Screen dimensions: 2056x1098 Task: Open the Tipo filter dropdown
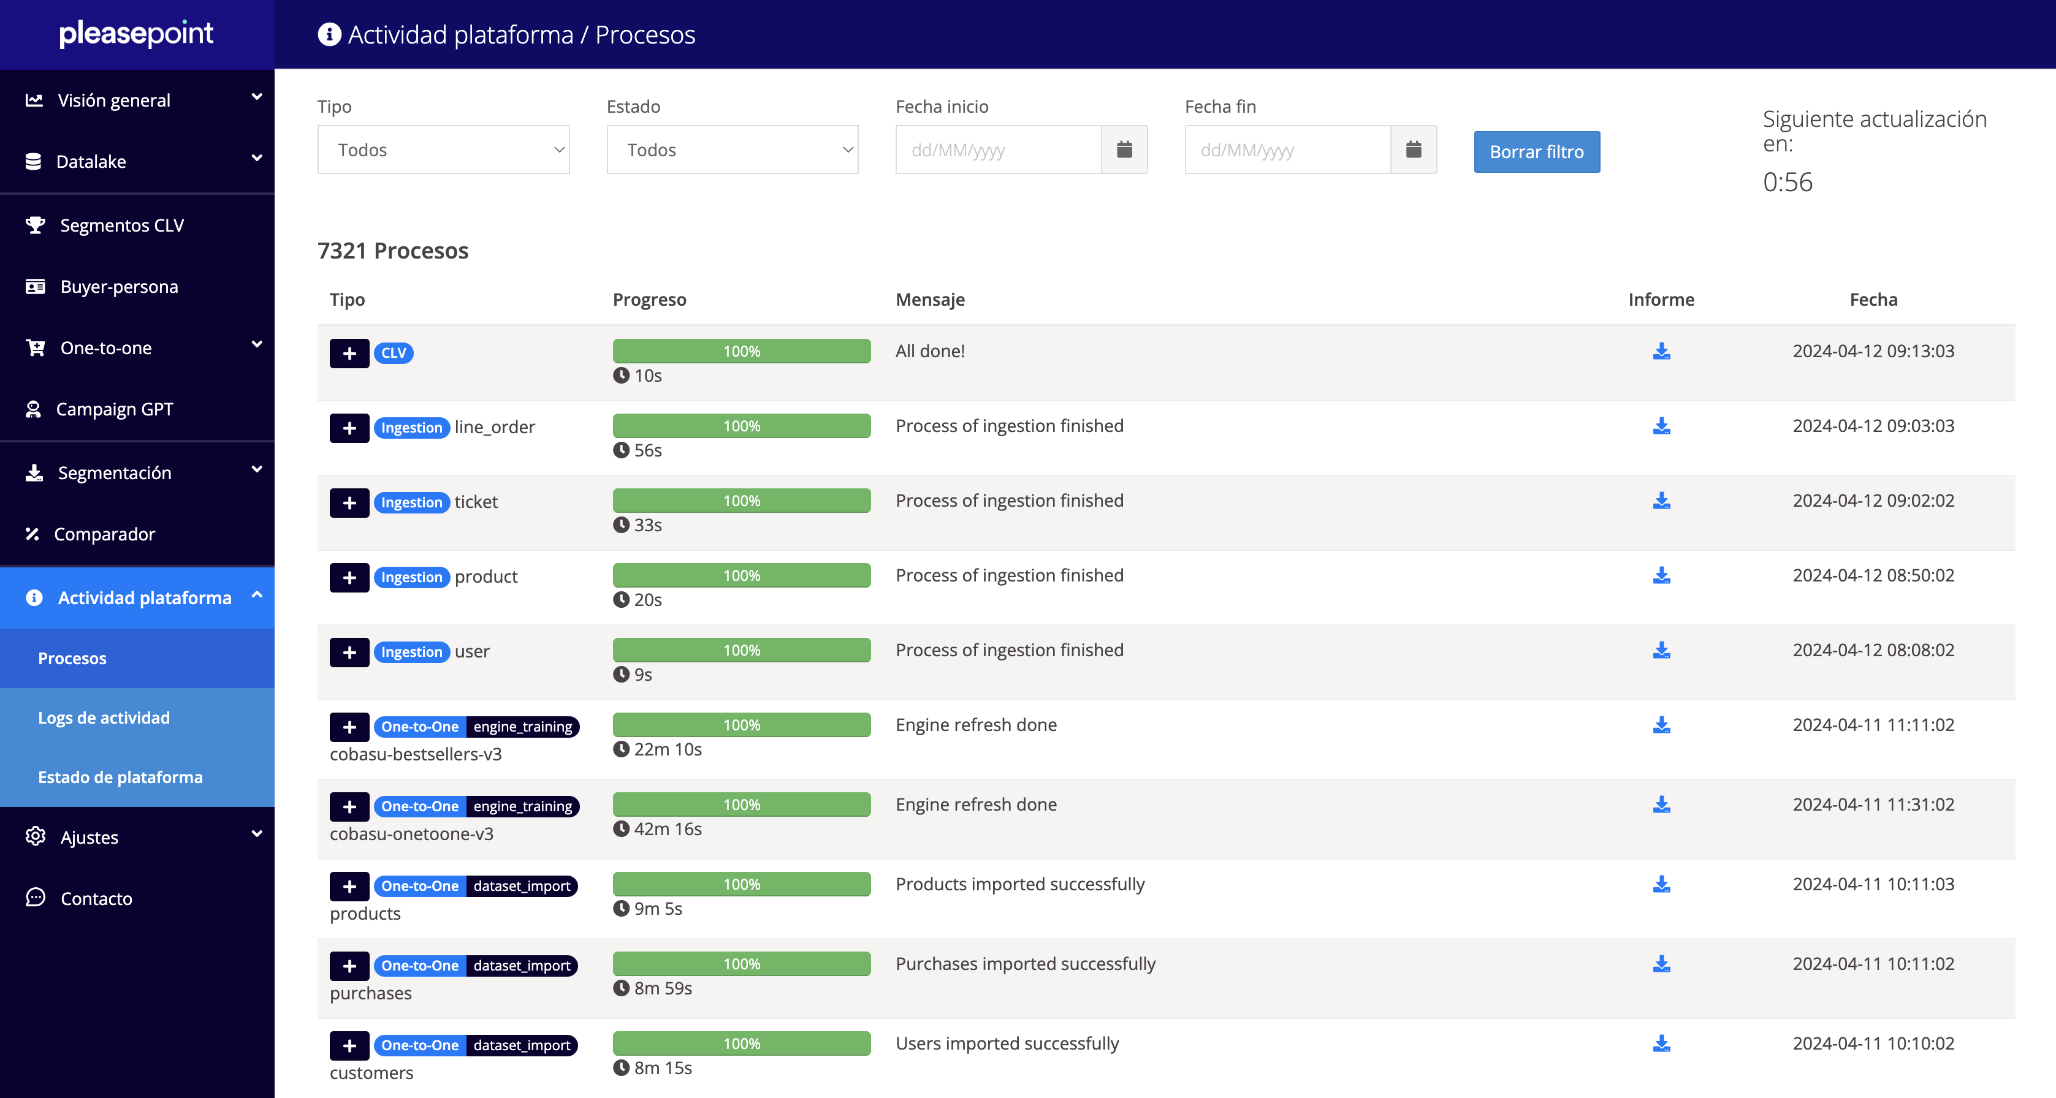click(x=443, y=150)
